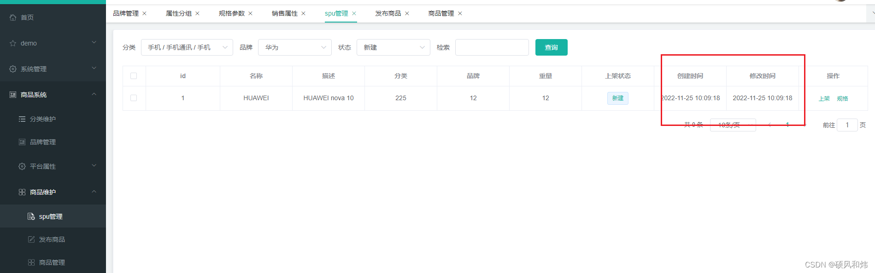Close the 发布商品 tab
This screenshot has height=273, width=875.
coord(407,13)
